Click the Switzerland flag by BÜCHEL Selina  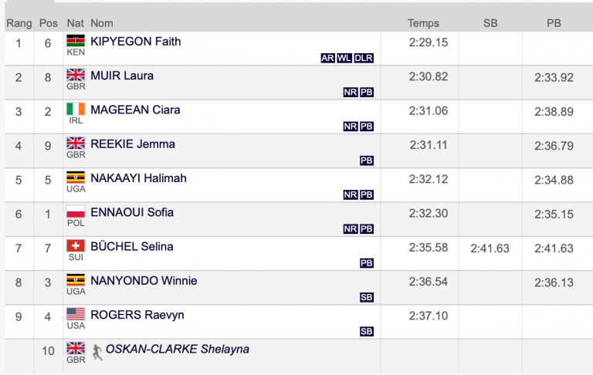[76, 245]
